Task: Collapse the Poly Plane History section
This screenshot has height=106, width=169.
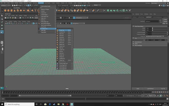Action: [133, 26]
